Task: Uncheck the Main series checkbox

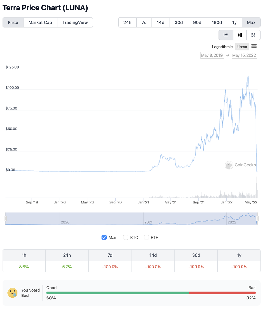Action: click(x=104, y=237)
